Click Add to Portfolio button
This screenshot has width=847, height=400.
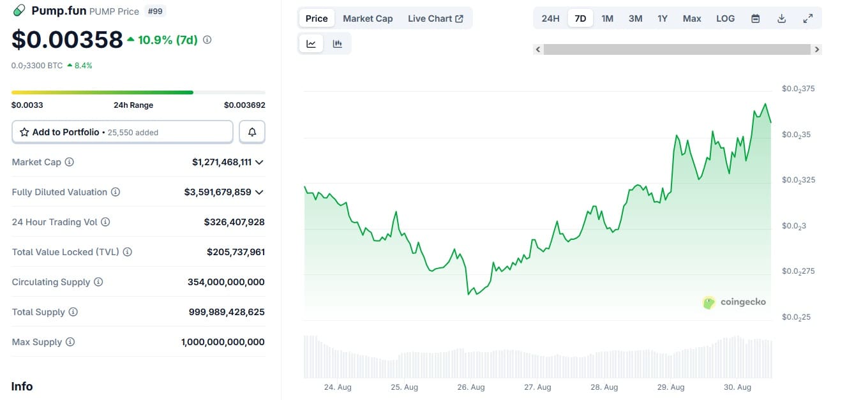point(123,132)
